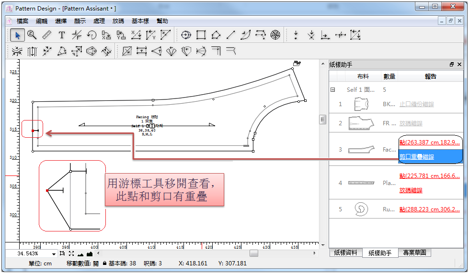469x274 pixels.
Task: Open the 放碼 menu
Action: point(118,21)
